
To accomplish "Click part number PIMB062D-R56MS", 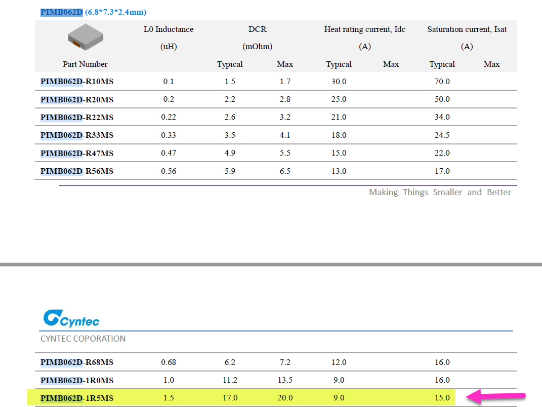I will coord(77,171).
